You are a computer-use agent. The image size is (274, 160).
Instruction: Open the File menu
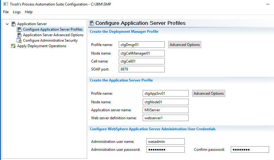(x=6, y=12)
